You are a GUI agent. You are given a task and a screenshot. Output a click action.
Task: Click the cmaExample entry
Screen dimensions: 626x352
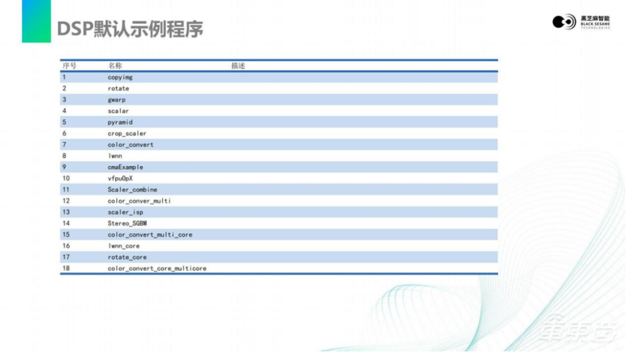[x=125, y=167]
